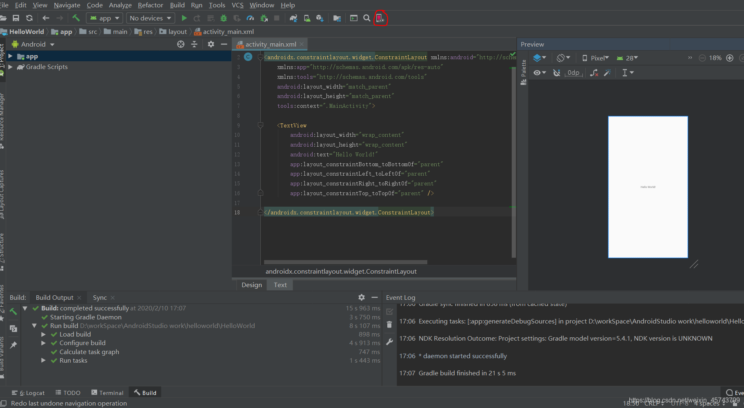744x408 pixels.
Task: Expand the Configure build node
Action: coord(43,343)
